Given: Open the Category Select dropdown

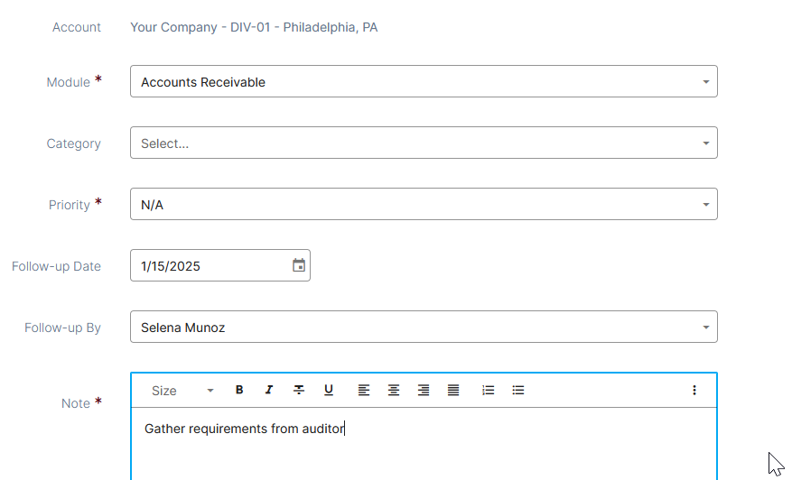Looking at the screenshot, I should click(424, 143).
